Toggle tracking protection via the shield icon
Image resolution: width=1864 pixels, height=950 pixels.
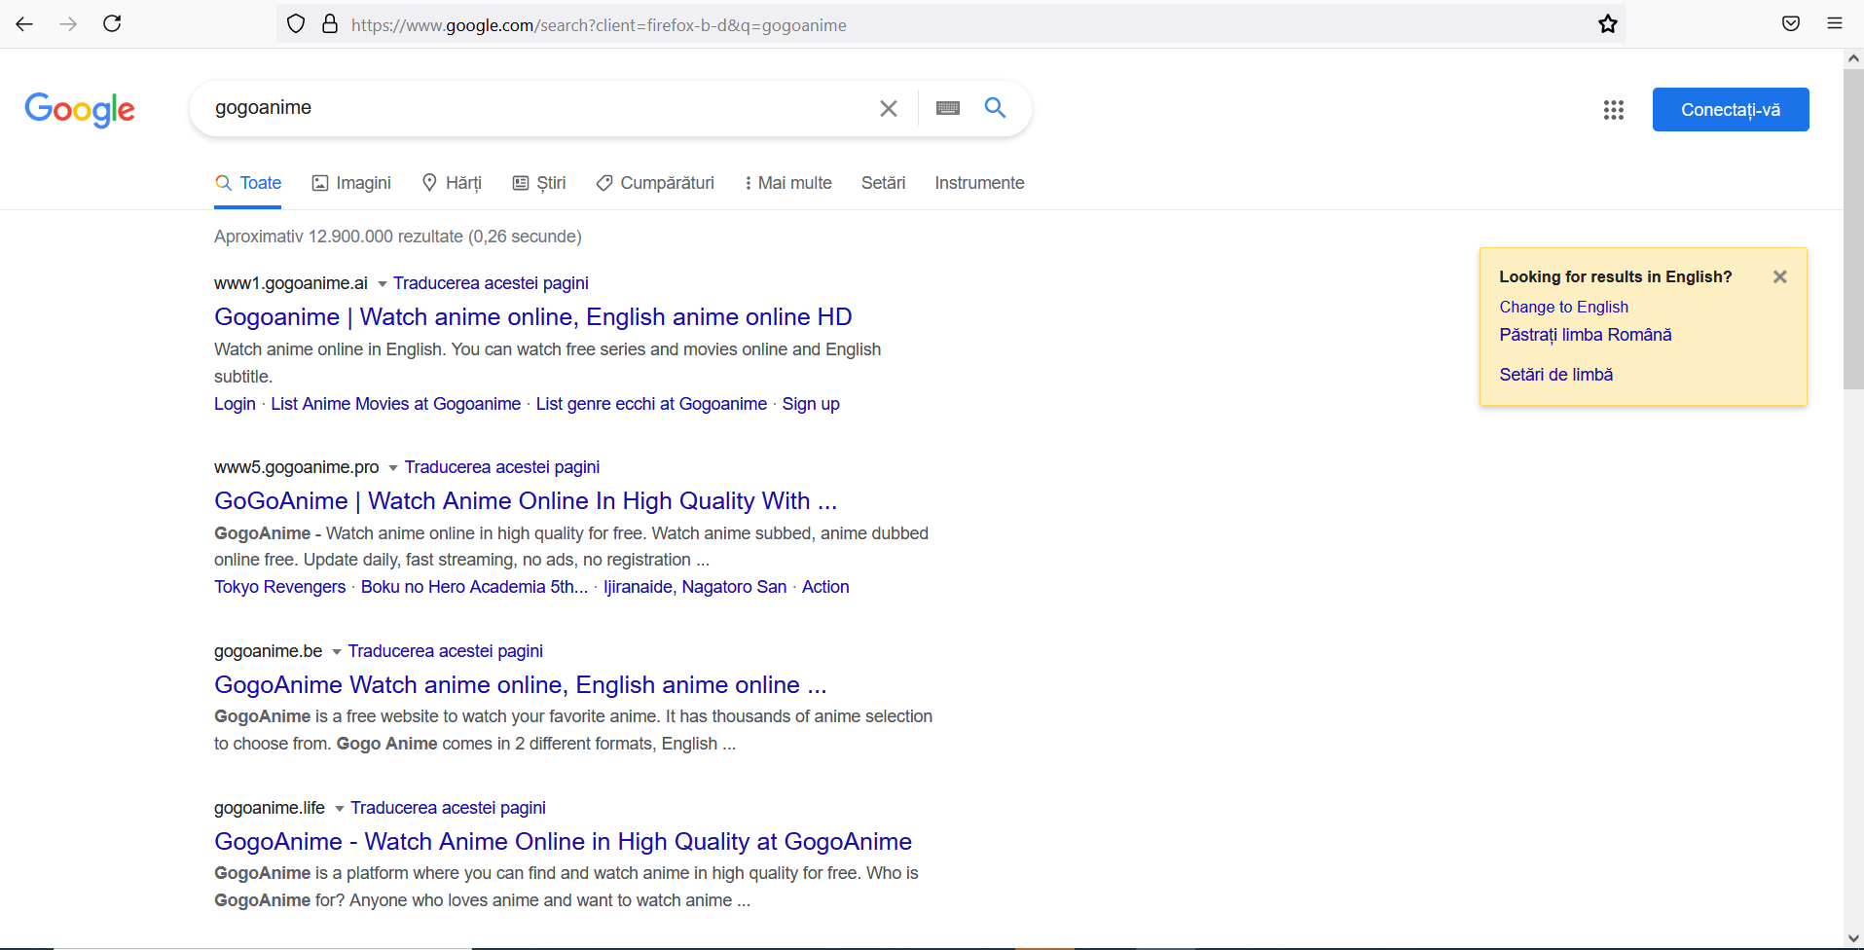(x=295, y=23)
